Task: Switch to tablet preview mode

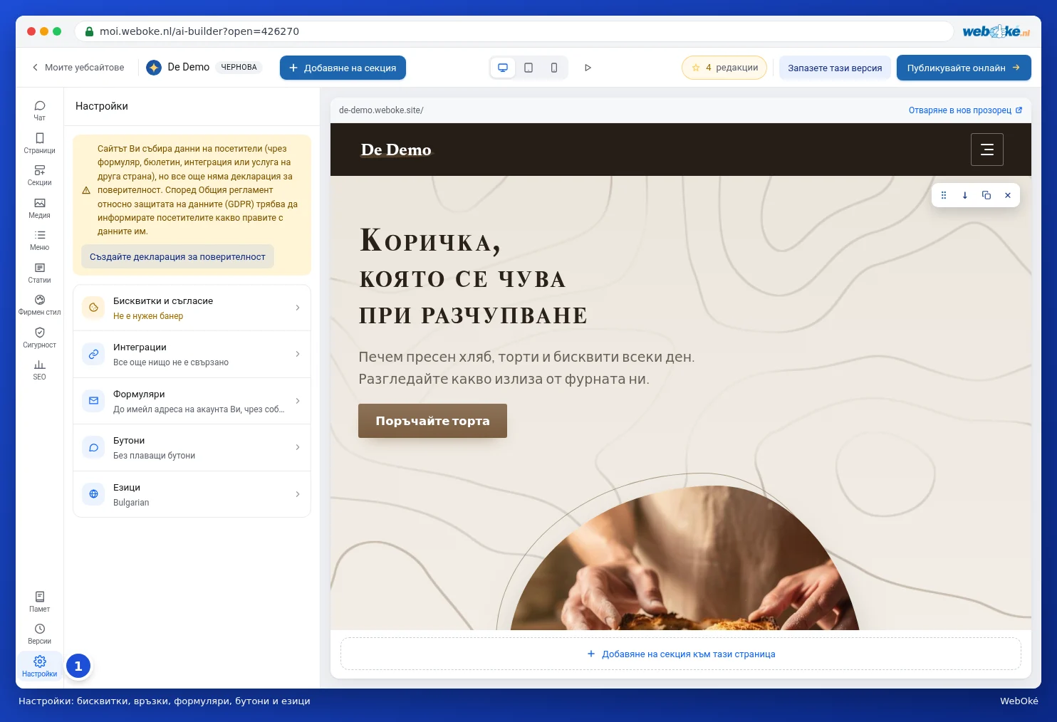Action: (x=528, y=68)
